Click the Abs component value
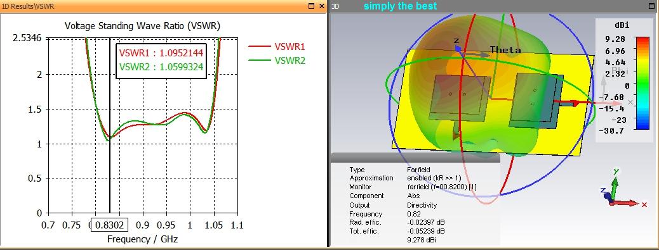 click(x=413, y=196)
